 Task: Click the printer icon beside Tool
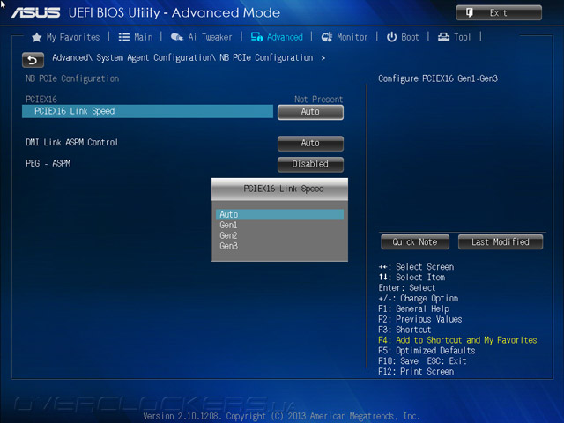tap(443, 37)
